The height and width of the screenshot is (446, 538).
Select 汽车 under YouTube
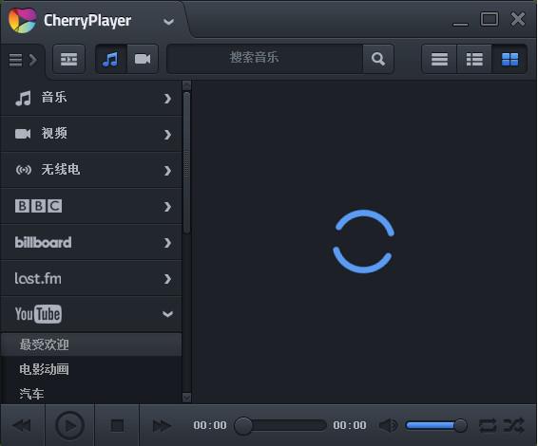[91, 394]
